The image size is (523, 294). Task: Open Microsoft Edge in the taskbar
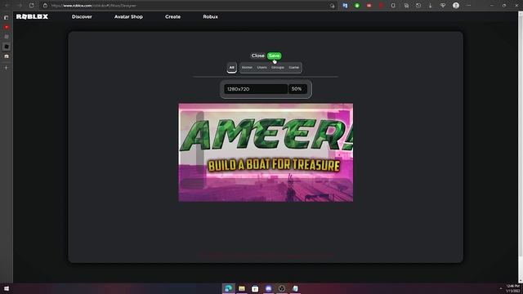coord(229,288)
